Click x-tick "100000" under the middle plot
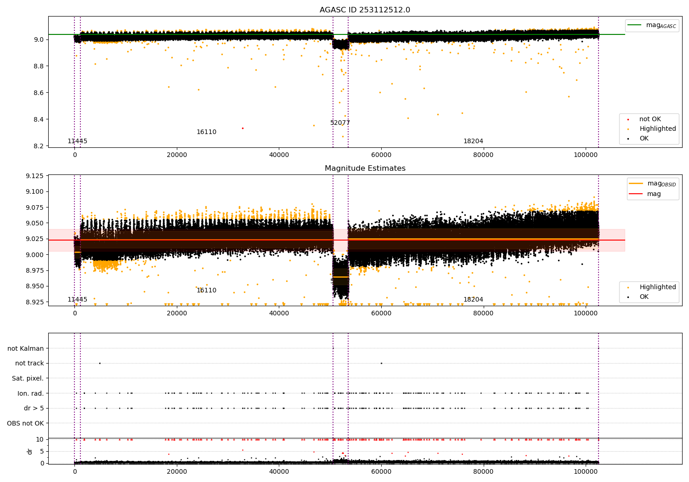Viewport: 689px width, 482px height. [586, 314]
